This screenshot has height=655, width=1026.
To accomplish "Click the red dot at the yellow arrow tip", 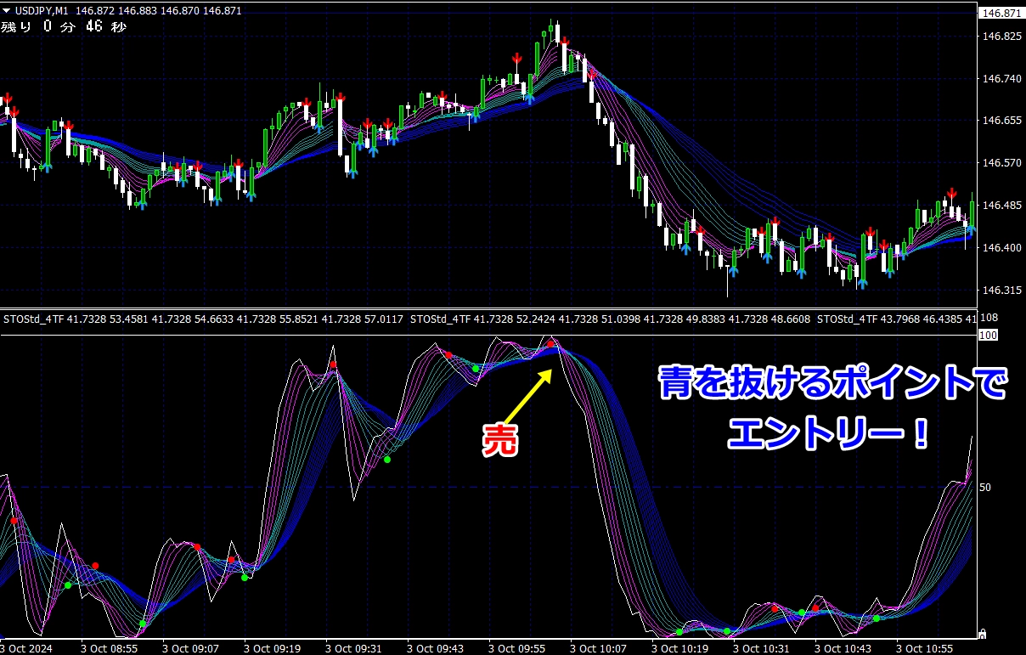I will (x=550, y=344).
